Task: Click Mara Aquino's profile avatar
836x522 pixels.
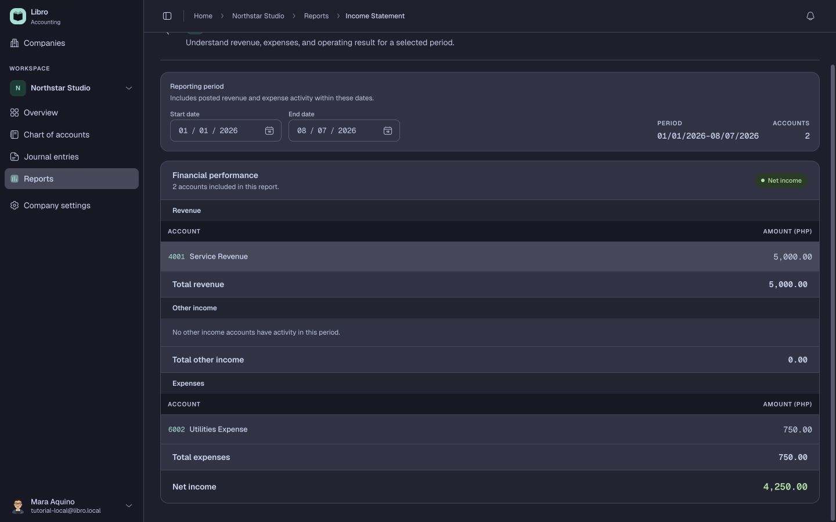Action: (18, 506)
